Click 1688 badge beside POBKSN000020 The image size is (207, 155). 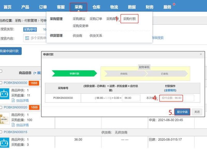pos(34,107)
